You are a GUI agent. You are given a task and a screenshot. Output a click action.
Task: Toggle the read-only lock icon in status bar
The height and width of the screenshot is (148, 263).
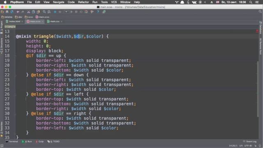pos(256,146)
